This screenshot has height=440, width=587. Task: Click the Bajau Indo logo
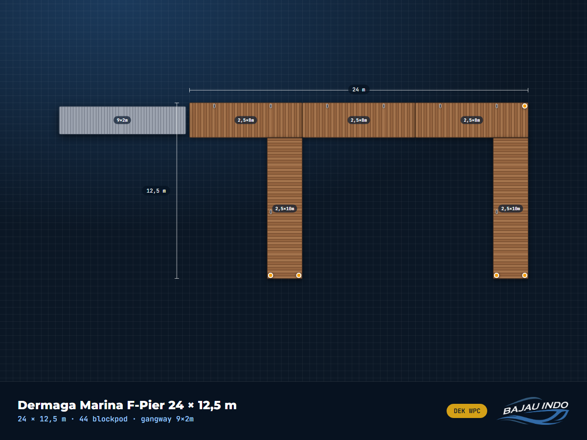tap(533, 411)
